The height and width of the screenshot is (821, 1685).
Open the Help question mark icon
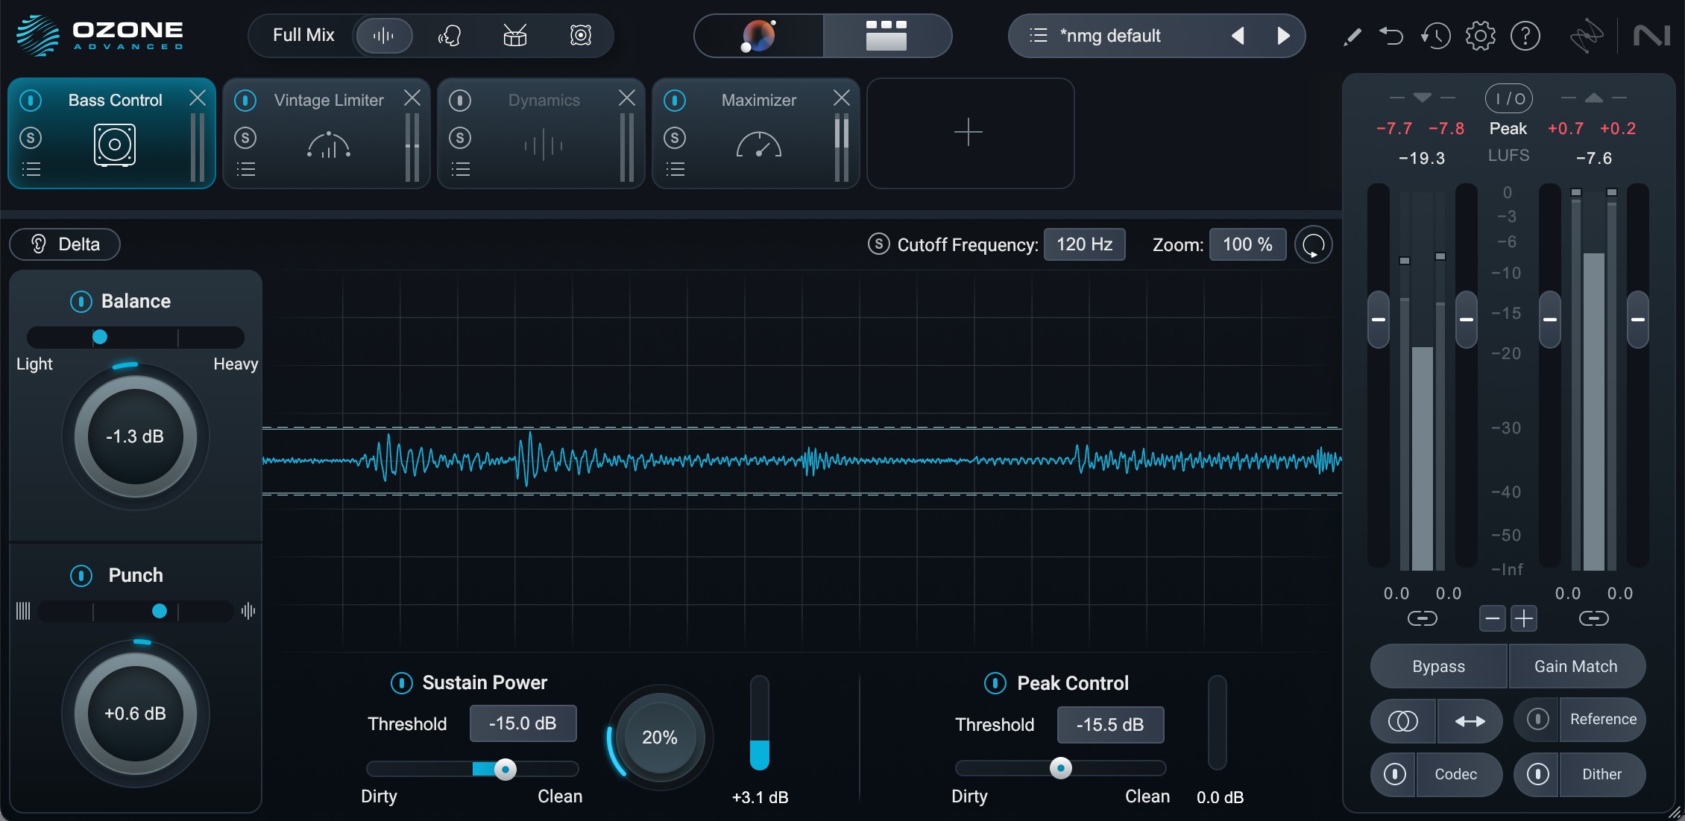coord(1525,35)
